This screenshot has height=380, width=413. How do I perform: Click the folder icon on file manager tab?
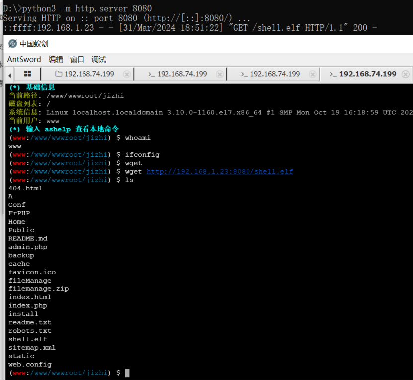click(59, 74)
